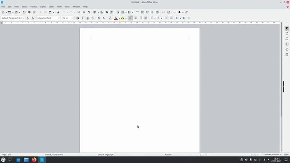Click the Insert Table icon
290x163 pixels.
(x=95, y=12)
